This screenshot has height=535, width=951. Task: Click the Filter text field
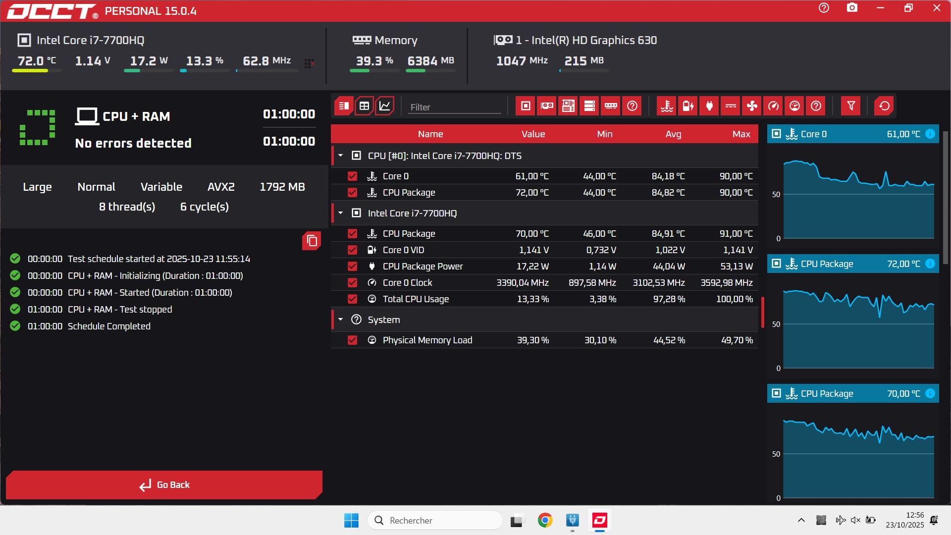pos(454,107)
